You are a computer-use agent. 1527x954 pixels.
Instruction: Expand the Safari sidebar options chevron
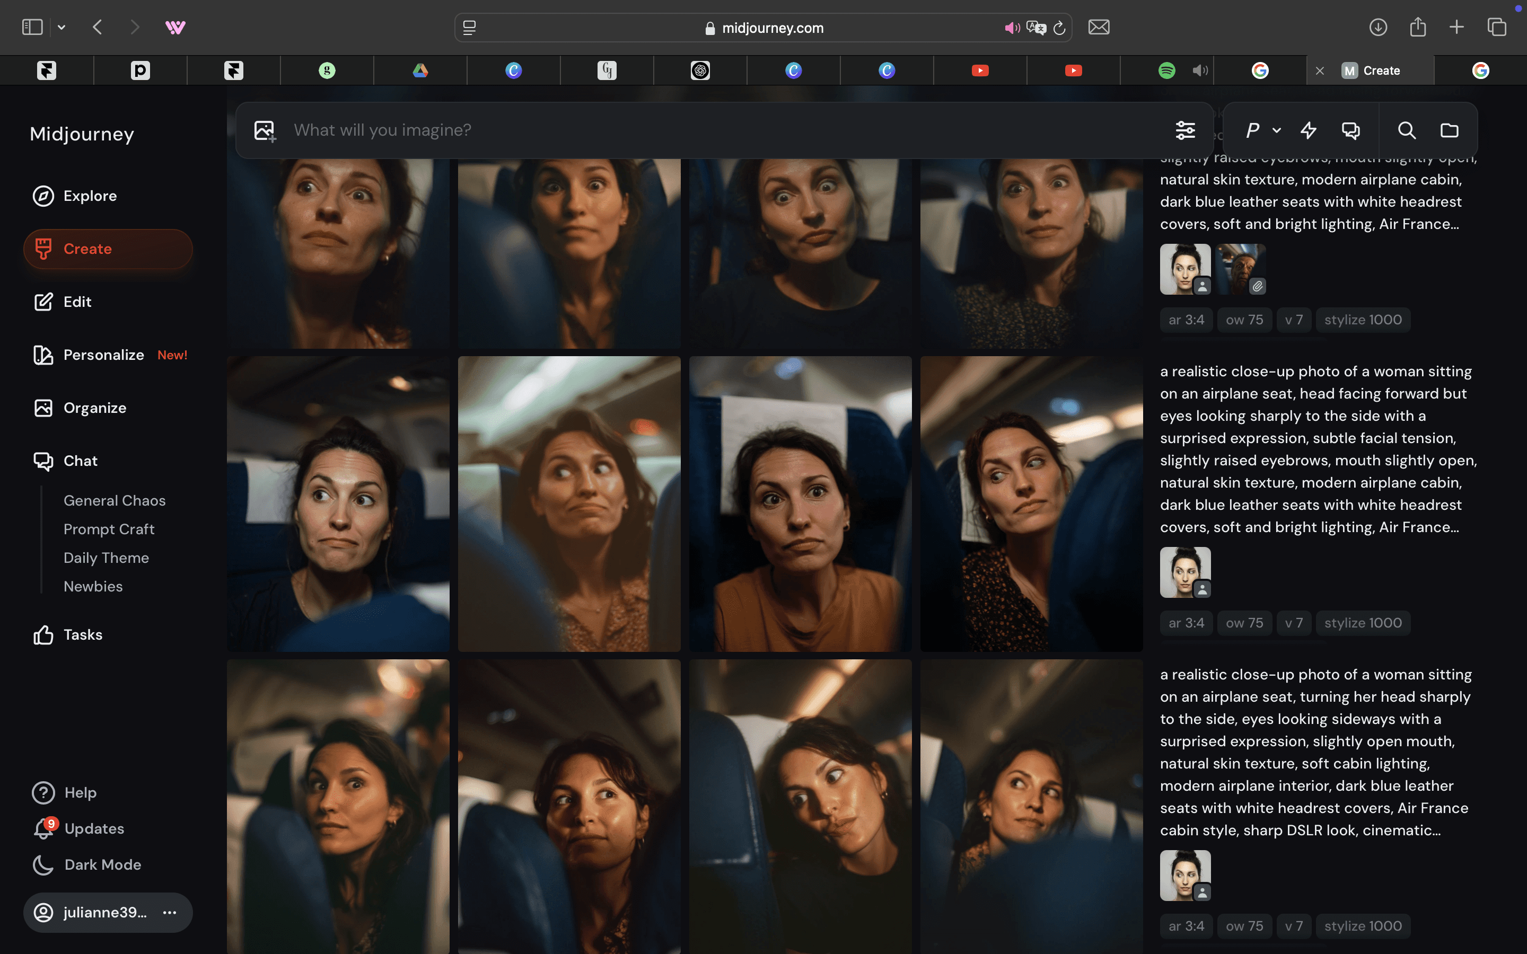tap(61, 27)
